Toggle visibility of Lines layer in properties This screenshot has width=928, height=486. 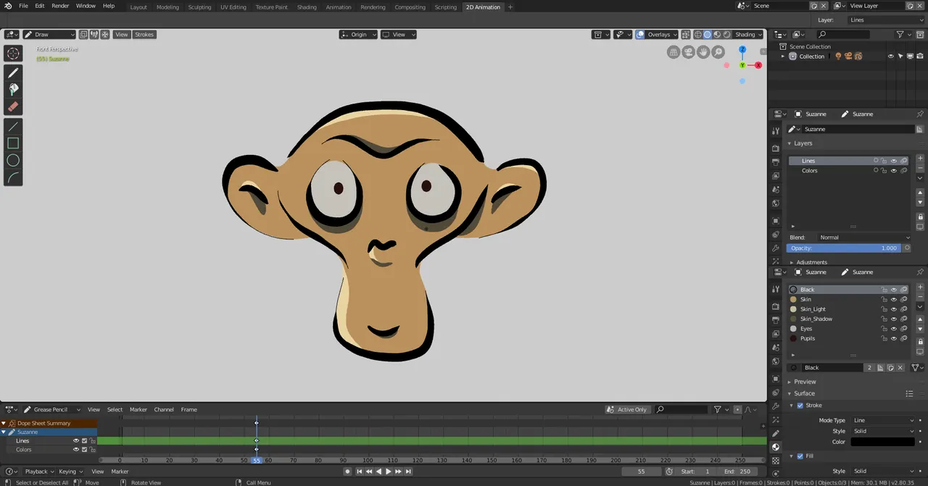click(x=893, y=161)
